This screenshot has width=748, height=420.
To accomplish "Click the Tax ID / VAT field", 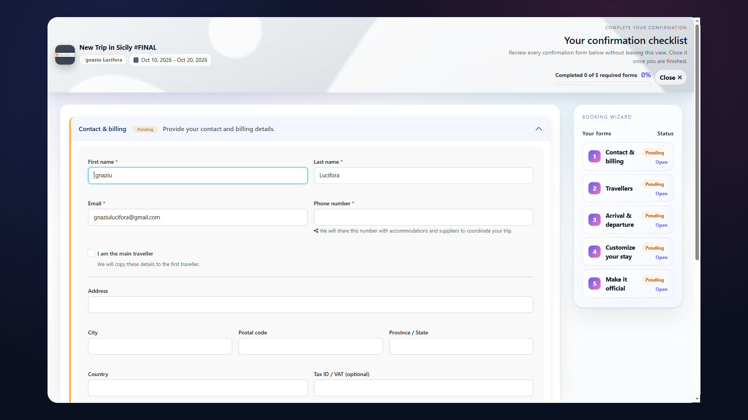I will pos(423,388).
